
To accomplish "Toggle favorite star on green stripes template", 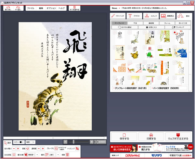I will point(160,47).
